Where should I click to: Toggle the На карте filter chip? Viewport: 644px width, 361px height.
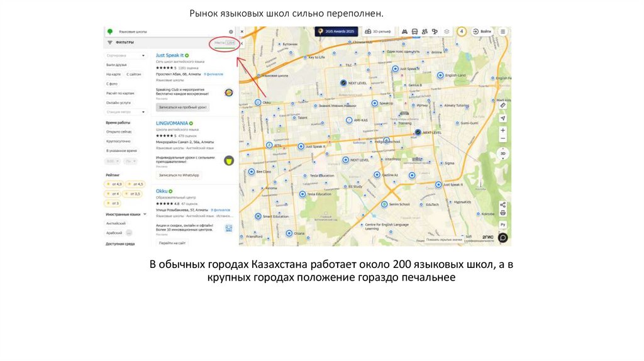(113, 74)
